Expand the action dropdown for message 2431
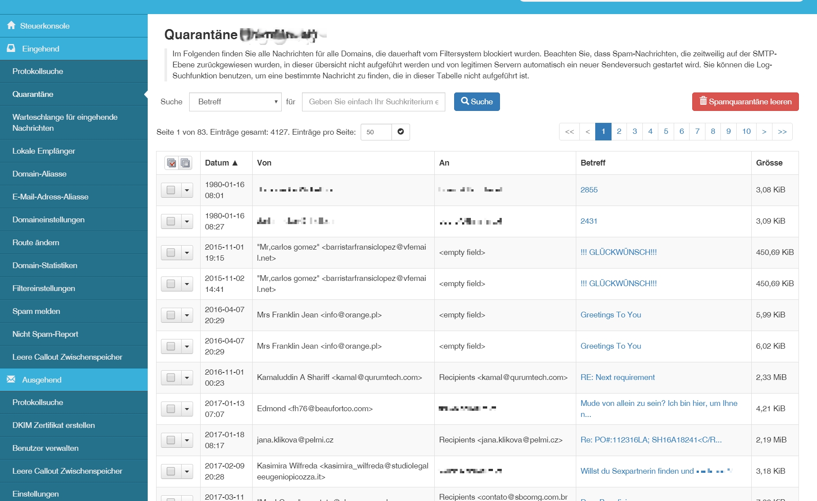817x501 pixels. pos(187,221)
